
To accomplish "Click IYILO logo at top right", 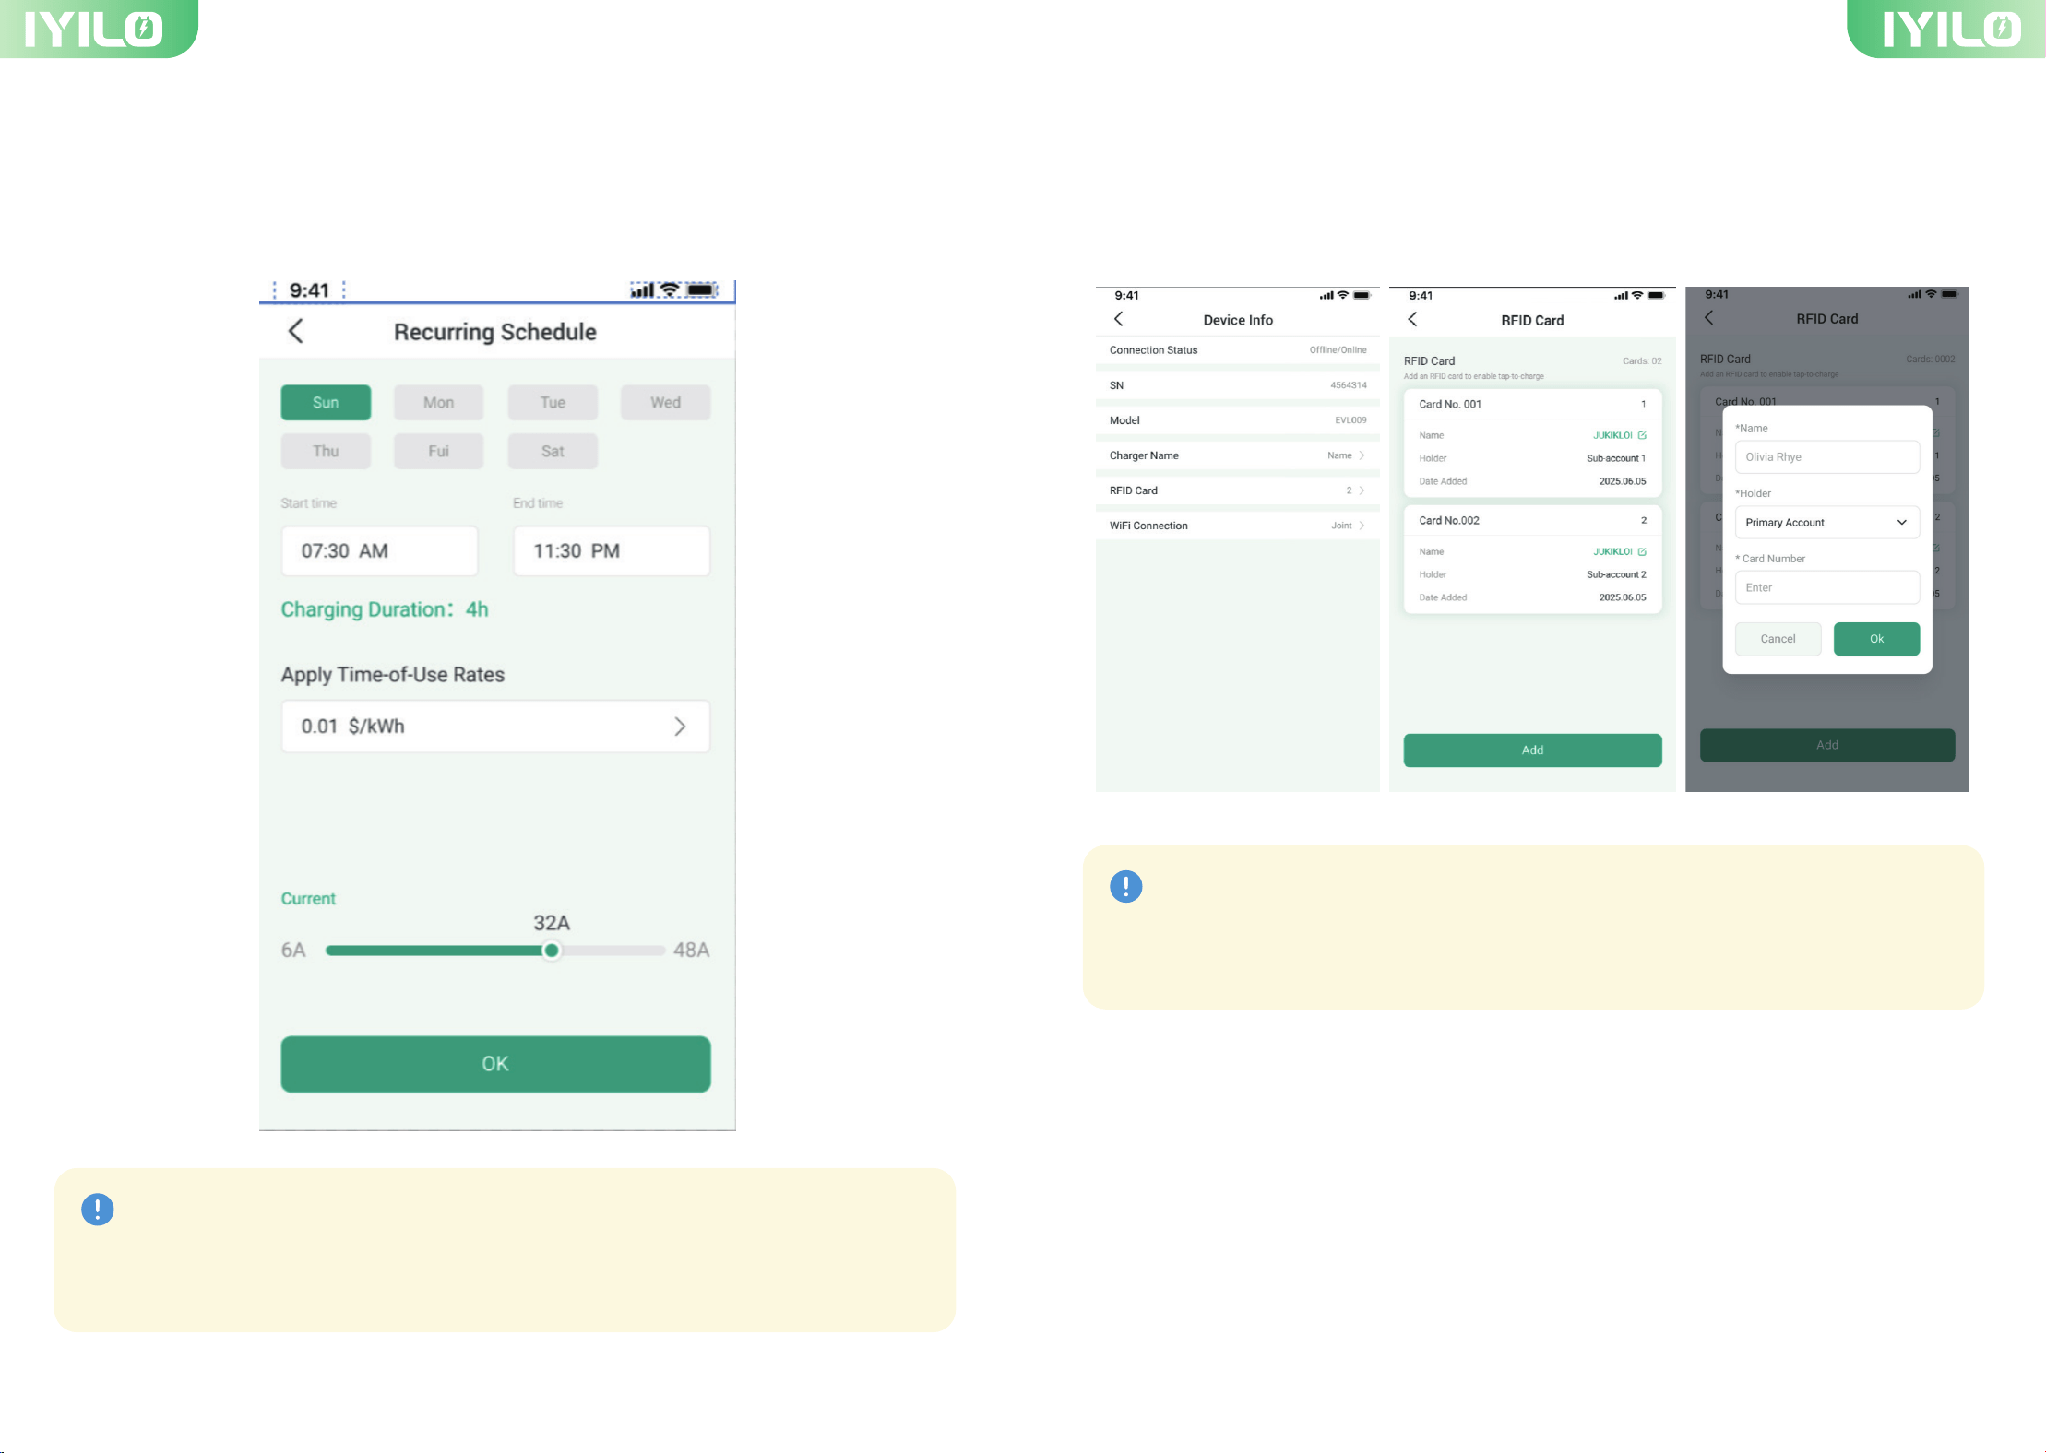I will [x=1950, y=29].
